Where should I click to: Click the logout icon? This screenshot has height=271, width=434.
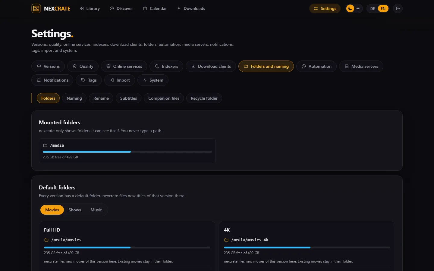(398, 8)
